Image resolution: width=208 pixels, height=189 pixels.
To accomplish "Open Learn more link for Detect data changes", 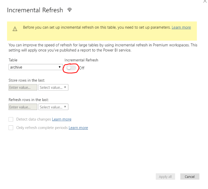I will (62, 119).
